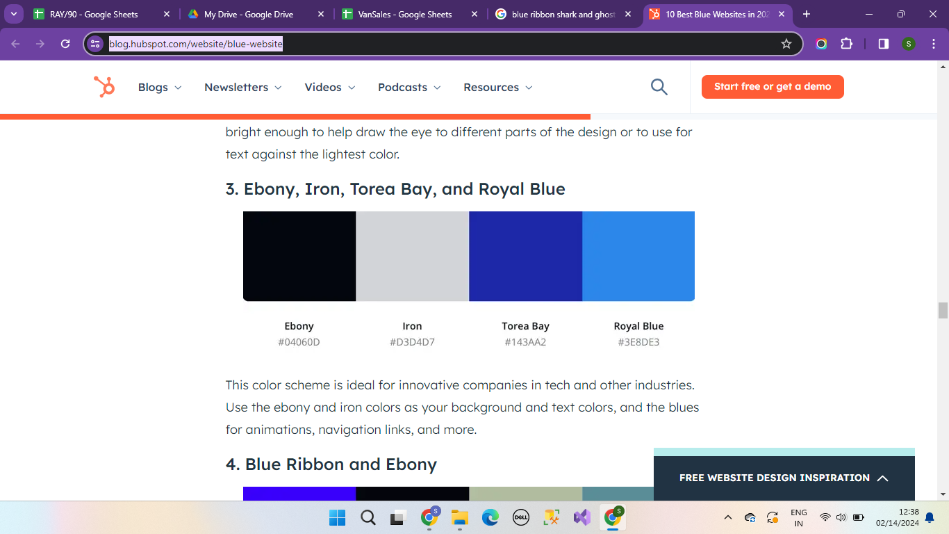Expand the Free Website Design Inspiration panel
This screenshot has height=534, width=949.
(784, 478)
